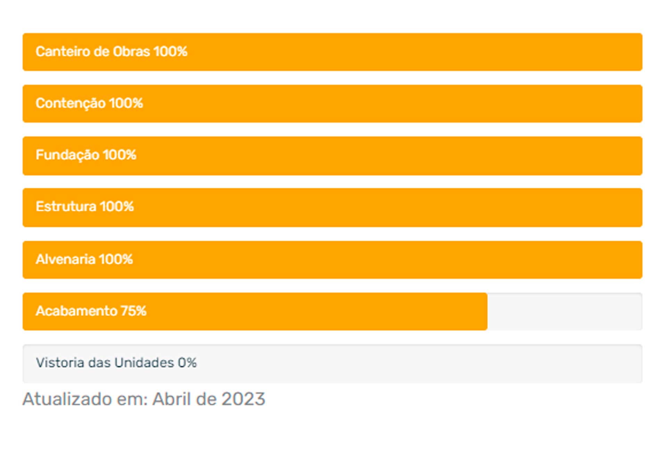Screen dimensions: 667x466
Task: Click the "Contenção 100%" label text
Action: pos(89,103)
